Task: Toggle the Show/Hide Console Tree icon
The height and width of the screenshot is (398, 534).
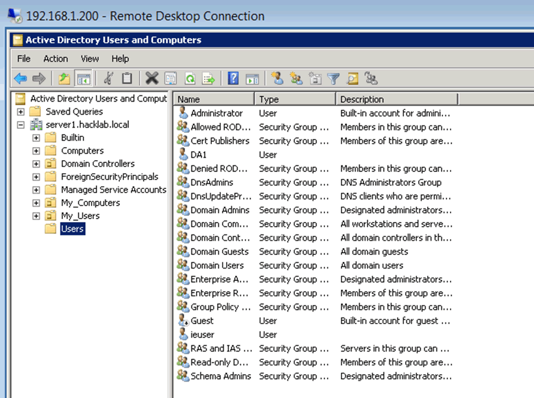Action: pos(84,79)
